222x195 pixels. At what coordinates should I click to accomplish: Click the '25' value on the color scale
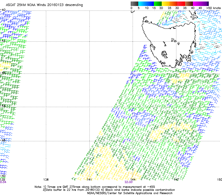(169, 8)
